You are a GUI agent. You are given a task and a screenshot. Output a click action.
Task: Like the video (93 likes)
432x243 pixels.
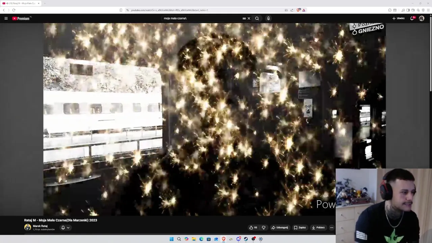click(x=253, y=227)
